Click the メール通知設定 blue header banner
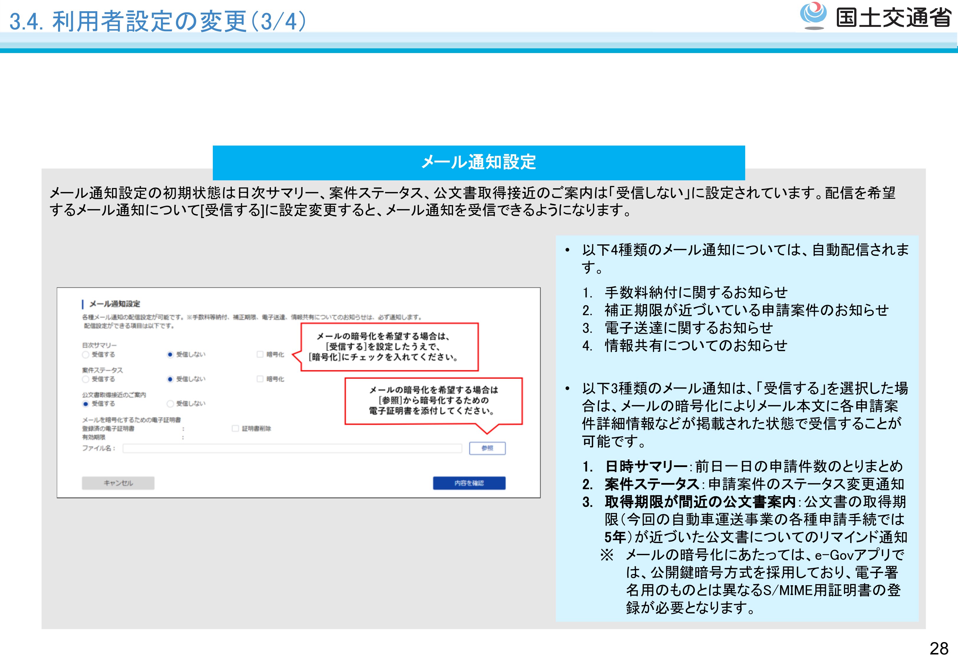This screenshot has width=958, height=663. click(x=479, y=162)
